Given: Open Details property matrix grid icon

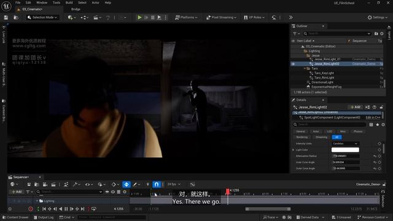Looking at the screenshot, I should click(x=371, y=125).
